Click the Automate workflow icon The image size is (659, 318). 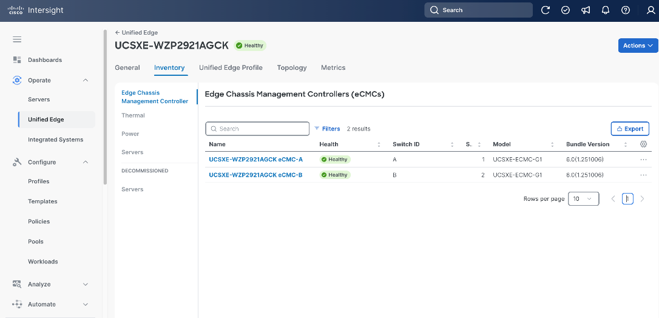tap(17, 304)
